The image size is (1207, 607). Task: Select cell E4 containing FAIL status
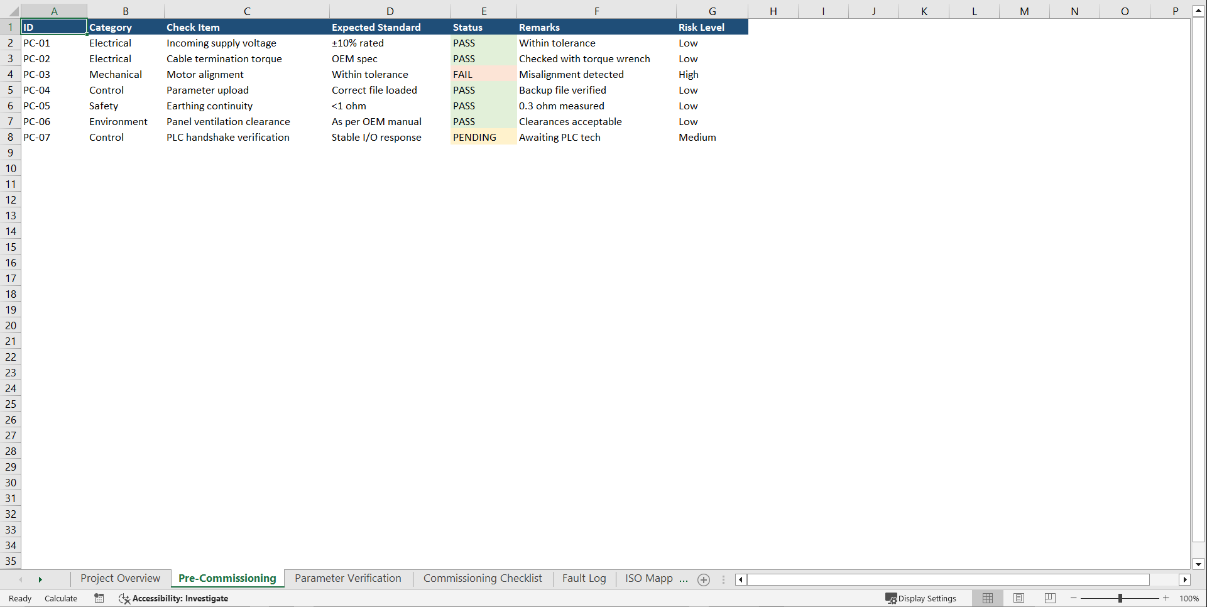click(x=483, y=74)
